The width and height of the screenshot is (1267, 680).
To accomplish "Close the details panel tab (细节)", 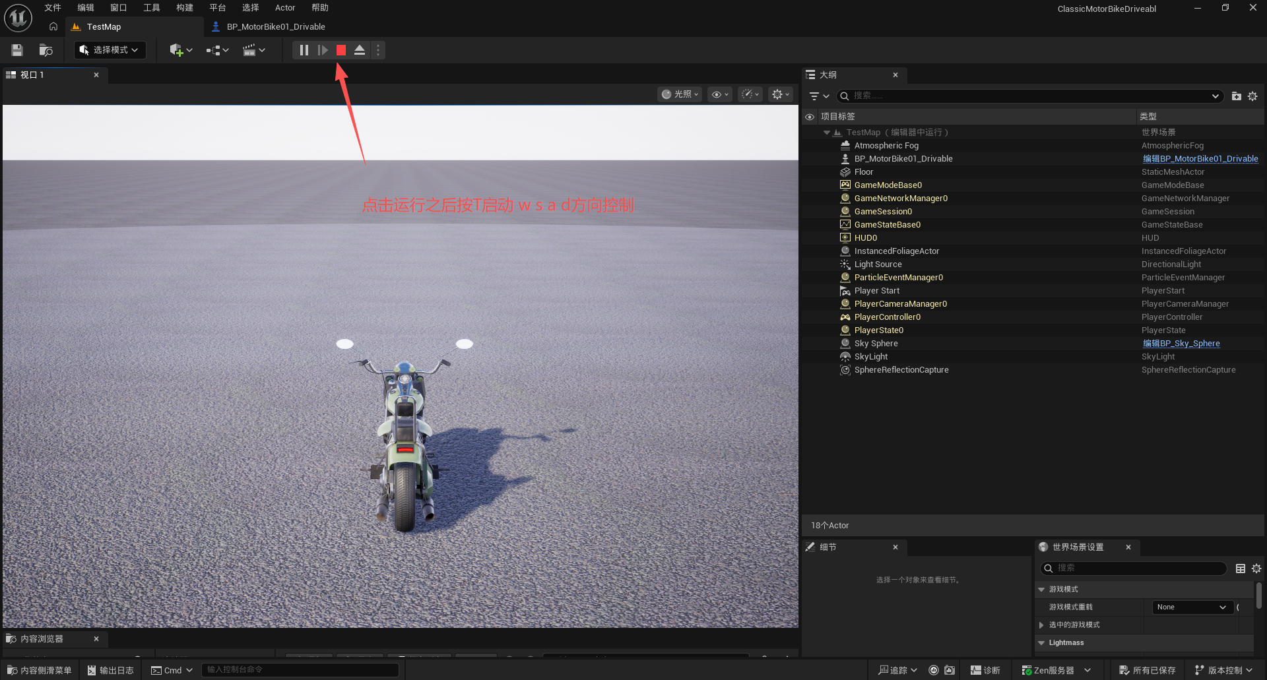I will coord(895,547).
